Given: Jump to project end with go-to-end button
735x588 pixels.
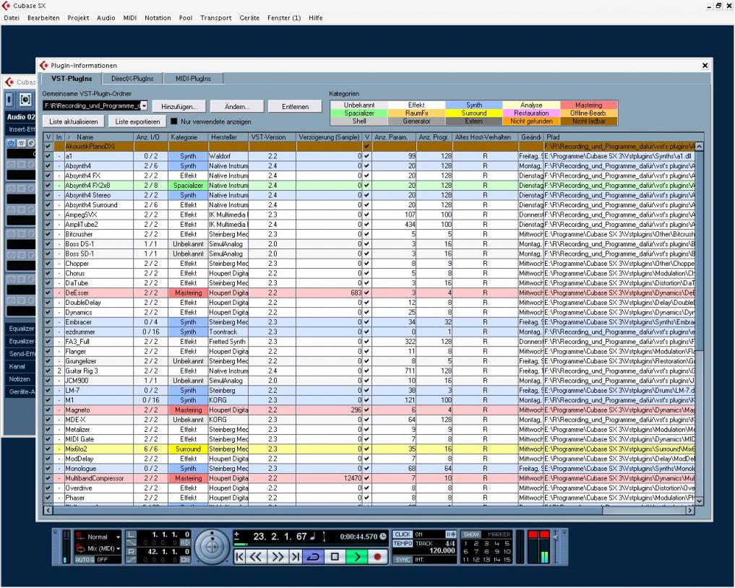Looking at the screenshot, I should [x=296, y=557].
